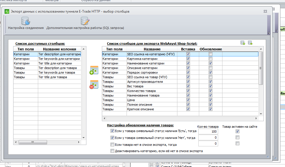Click quantity field for product not in list
Image resolution: width=285 pixels, height=167 pixels.
point(208,144)
